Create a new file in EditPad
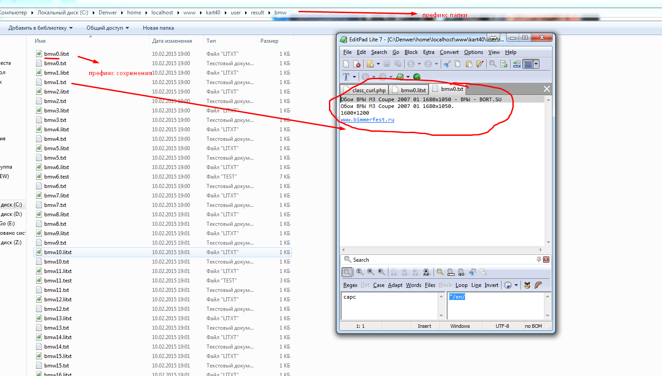The height and width of the screenshot is (376, 662). (x=346, y=64)
